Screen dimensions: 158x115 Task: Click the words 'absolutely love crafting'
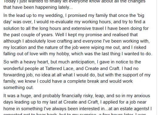click(x=49, y=41)
